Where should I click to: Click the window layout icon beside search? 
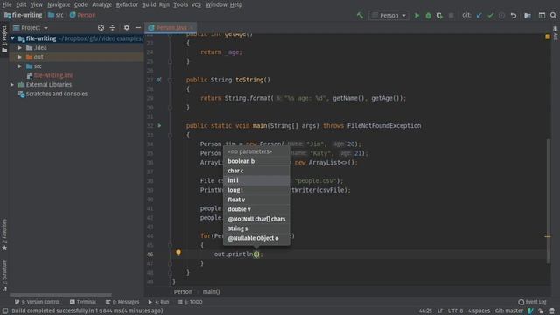click(542, 16)
